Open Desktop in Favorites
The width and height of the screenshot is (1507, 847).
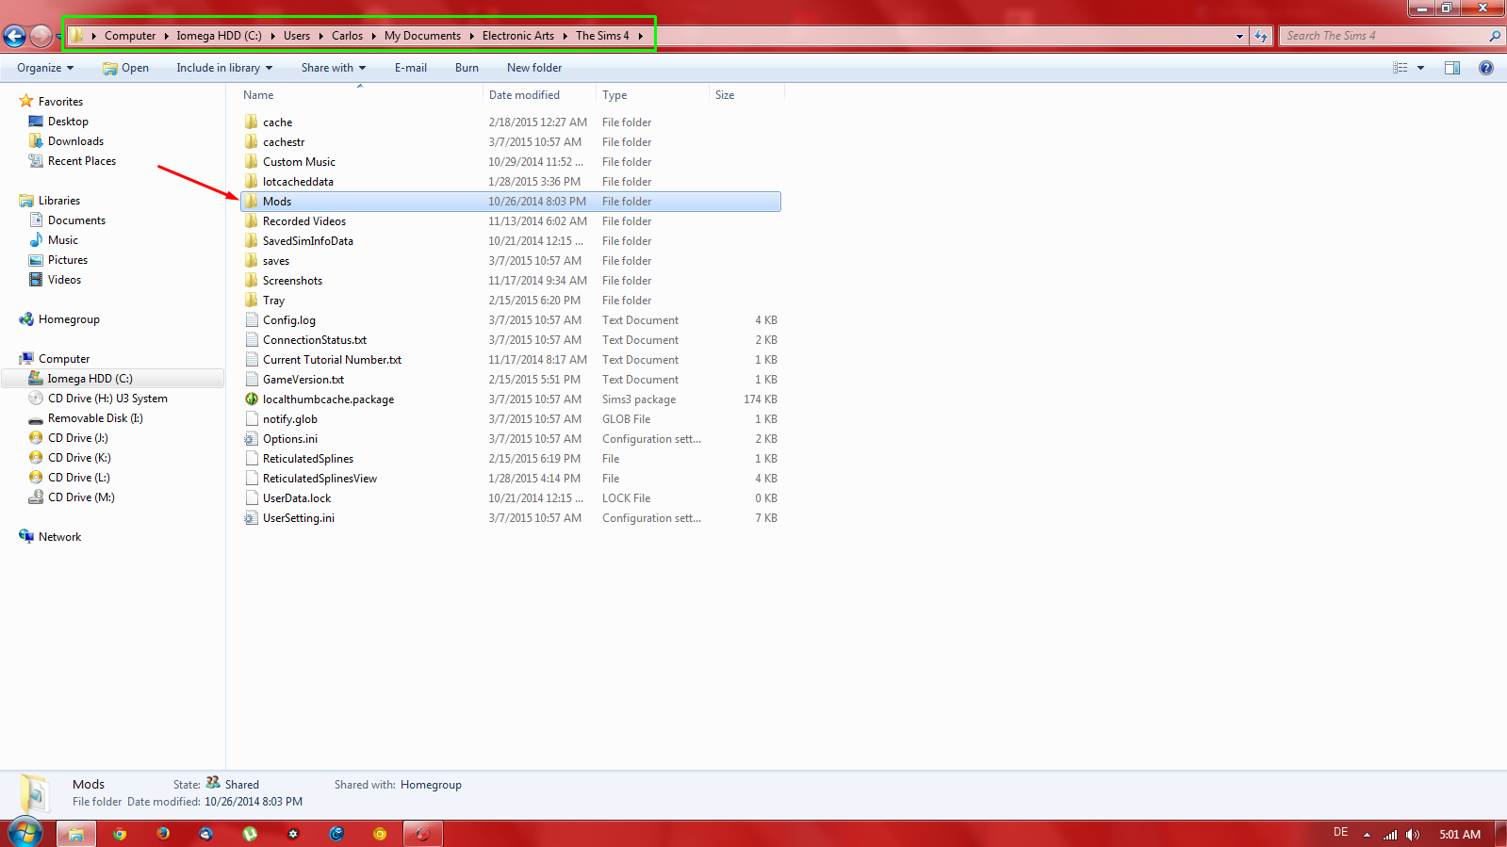(68, 122)
